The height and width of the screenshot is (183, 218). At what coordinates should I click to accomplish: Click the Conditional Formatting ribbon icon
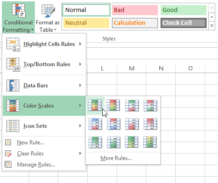(x=18, y=11)
